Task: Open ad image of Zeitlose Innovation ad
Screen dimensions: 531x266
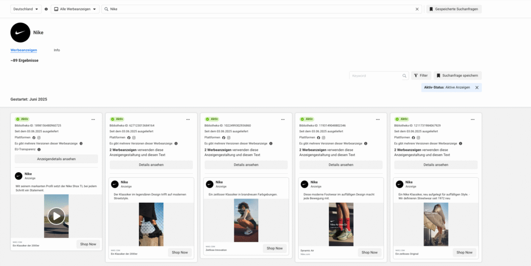Action: click(x=246, y=220)
